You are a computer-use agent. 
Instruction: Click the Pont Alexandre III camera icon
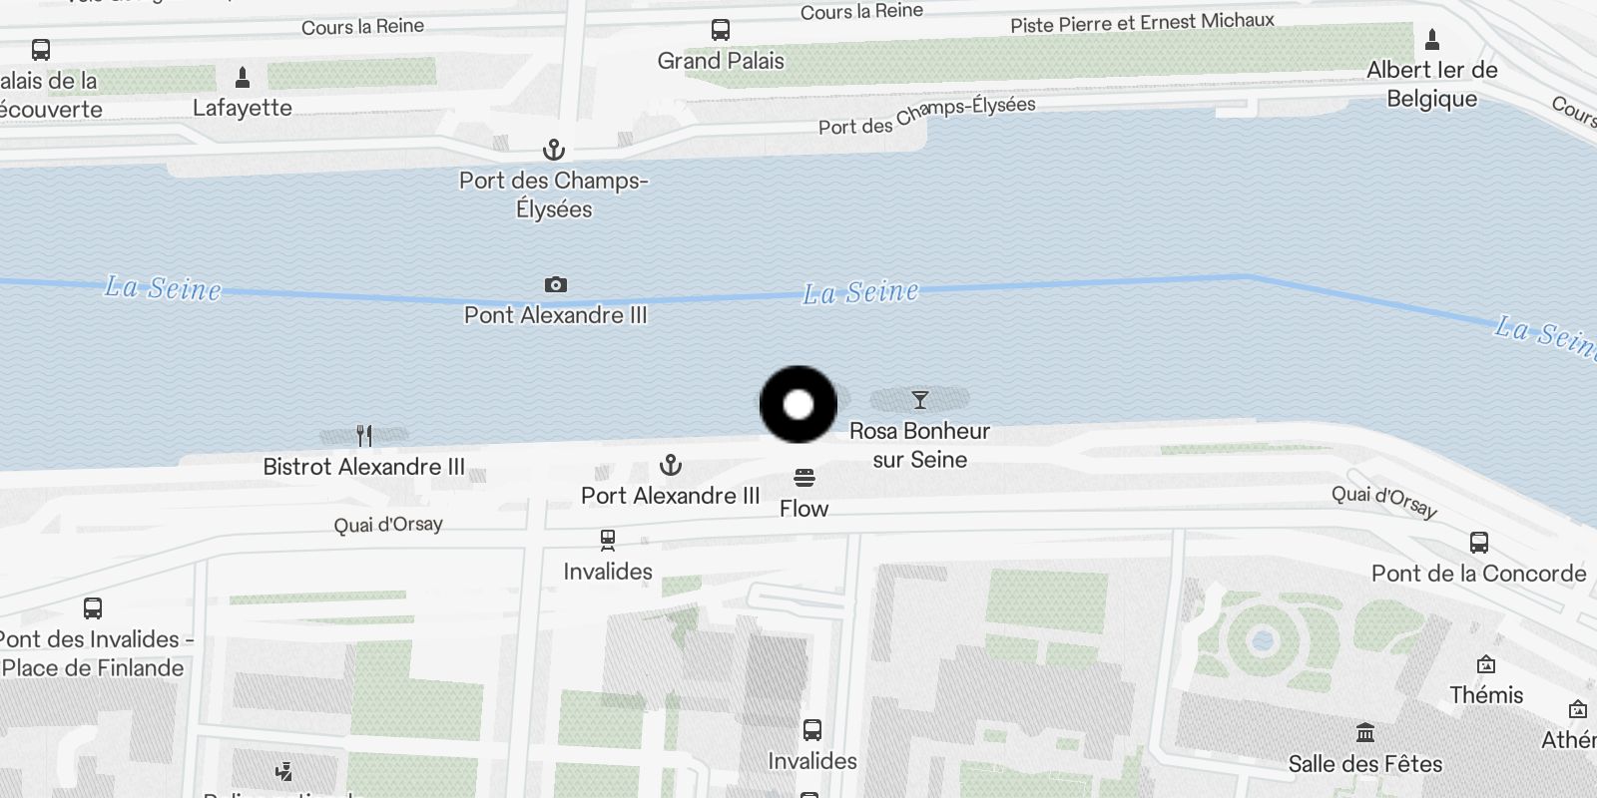point(556,285)
